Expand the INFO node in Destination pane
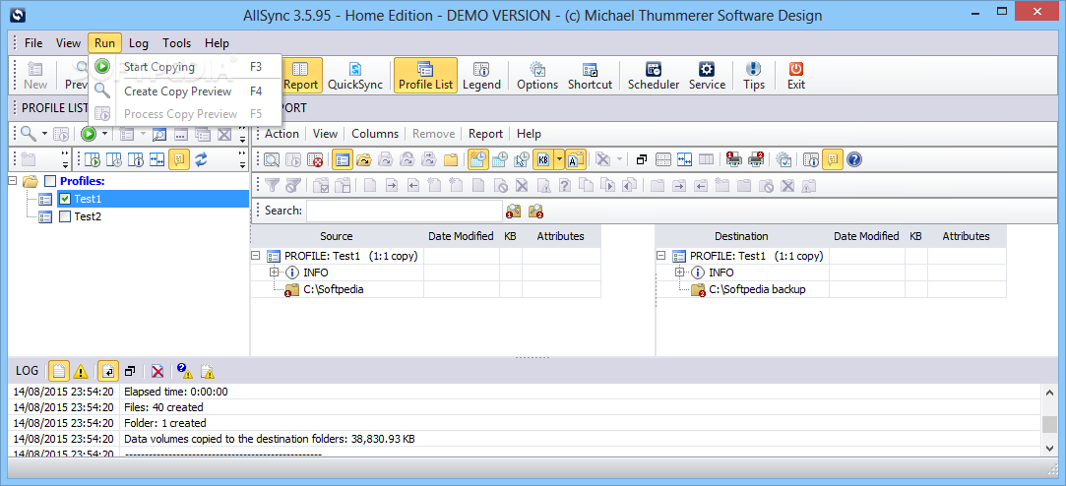This screenshot has width=1066, height=486. coord(680,272)
